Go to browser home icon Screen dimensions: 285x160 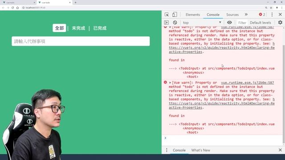(x=18, y=8)
